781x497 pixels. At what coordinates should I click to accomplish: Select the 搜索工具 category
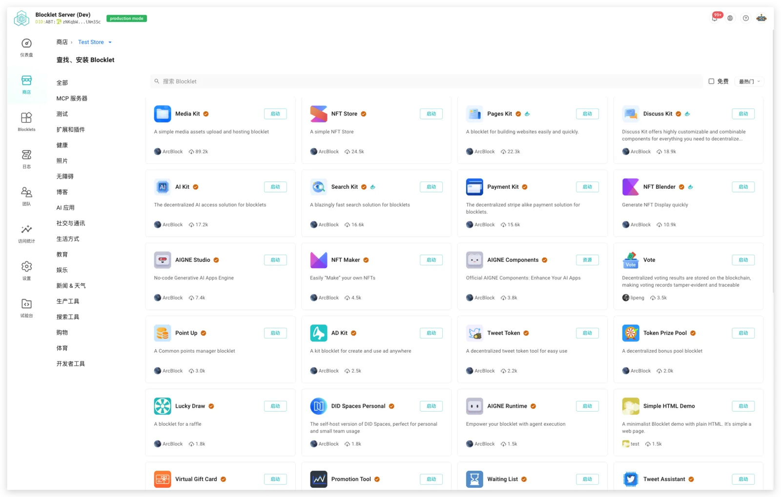[x=68, y=317]
